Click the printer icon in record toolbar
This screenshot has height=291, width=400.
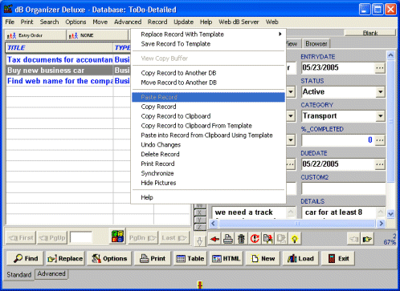click(228, 239)
